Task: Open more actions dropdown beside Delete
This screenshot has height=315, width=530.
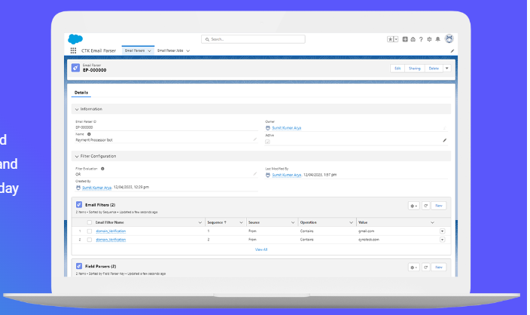Action: click(x=447, y=68)
